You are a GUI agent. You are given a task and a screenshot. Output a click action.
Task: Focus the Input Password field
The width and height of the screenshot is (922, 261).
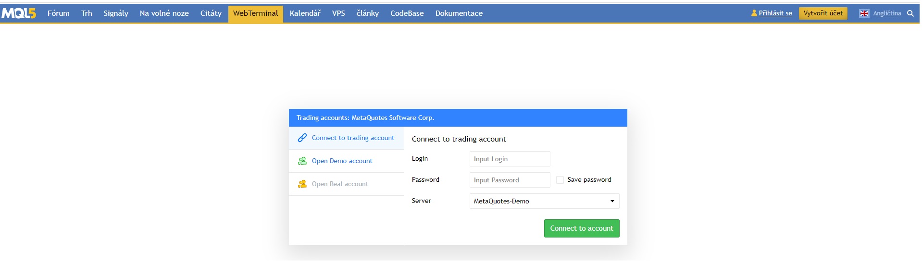tap(510, 180)
